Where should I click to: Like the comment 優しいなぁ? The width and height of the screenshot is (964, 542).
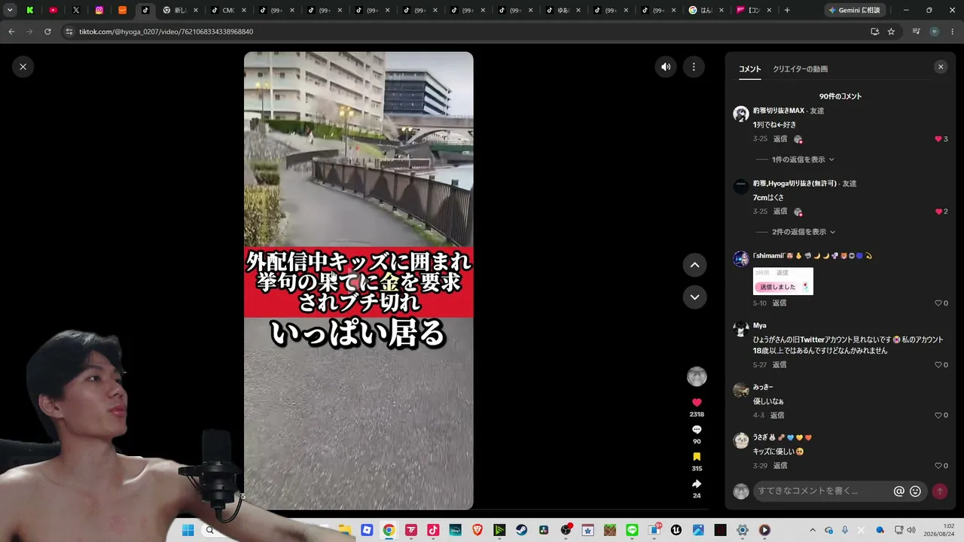(938, 416)
